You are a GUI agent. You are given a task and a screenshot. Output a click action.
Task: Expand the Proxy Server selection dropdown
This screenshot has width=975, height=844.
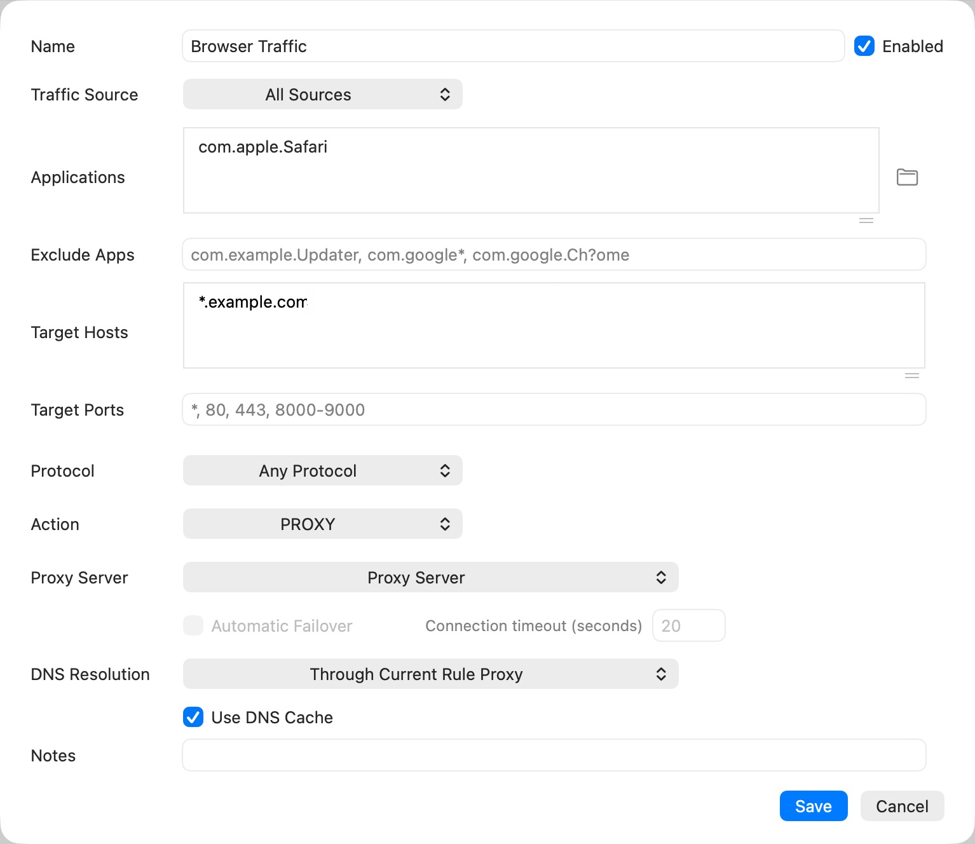430,577
